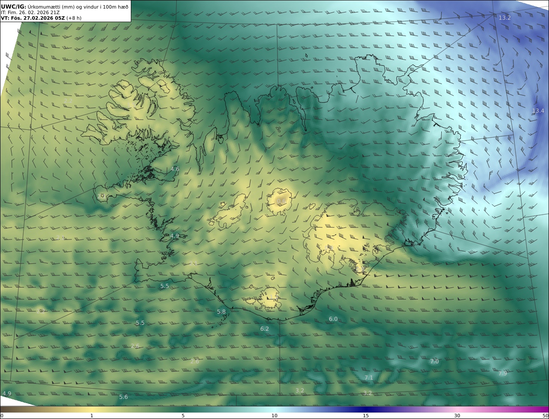Click the '15' tick on the color scale
This screenshot has width=549, height=419.
click(x=366, y=416)
